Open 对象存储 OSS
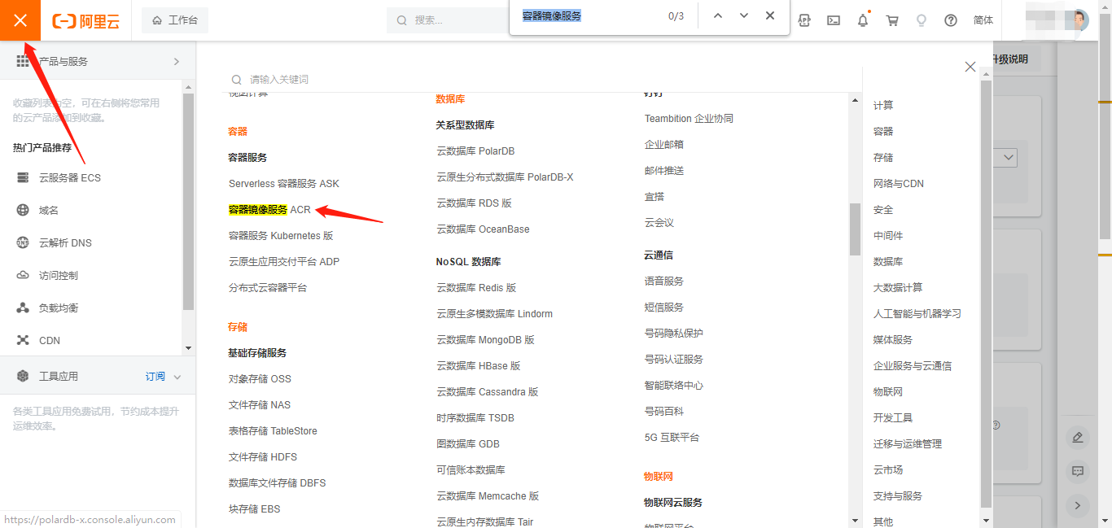1112x528 pixels. pos(260,379)
